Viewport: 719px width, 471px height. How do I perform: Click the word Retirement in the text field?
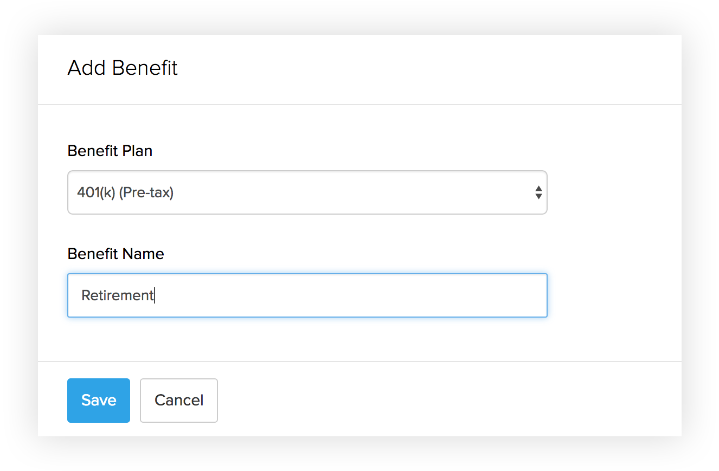(117, 295)
